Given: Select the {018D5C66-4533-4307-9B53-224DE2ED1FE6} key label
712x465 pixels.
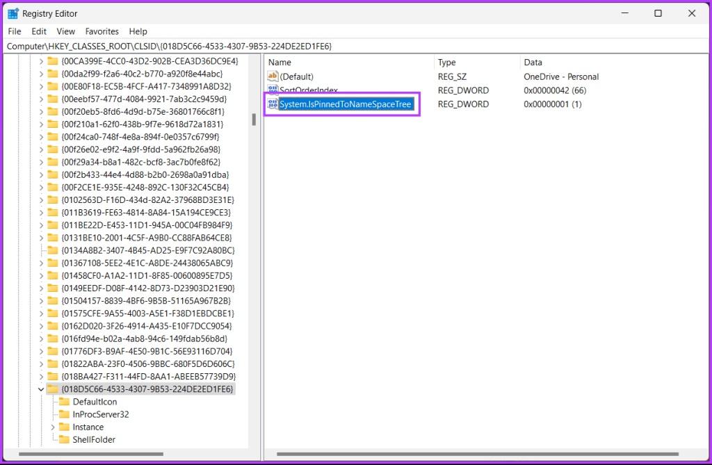Looking at the screenshot, I should 147,389.
